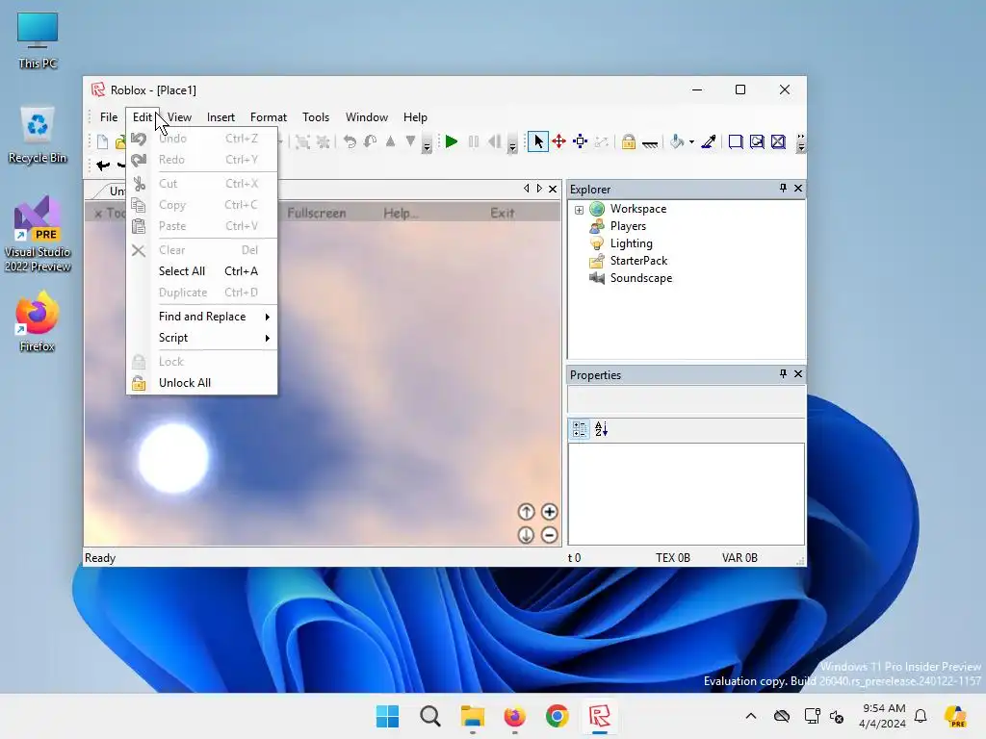Click the crossed square surface icon
Screen dimensions: 986x739
778,142
